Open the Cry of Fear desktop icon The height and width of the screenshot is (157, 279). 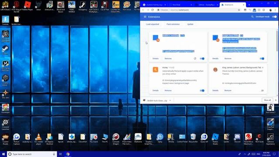point(105,6)
